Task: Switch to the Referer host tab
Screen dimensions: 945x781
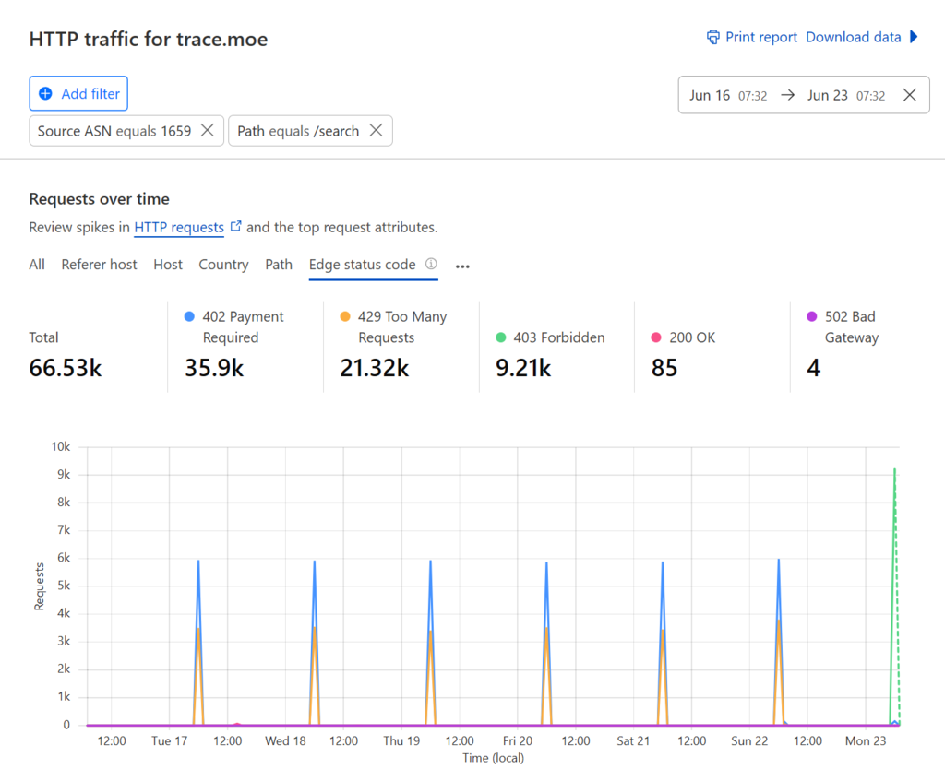Action: pyautogui.click(x=99, y=265)
